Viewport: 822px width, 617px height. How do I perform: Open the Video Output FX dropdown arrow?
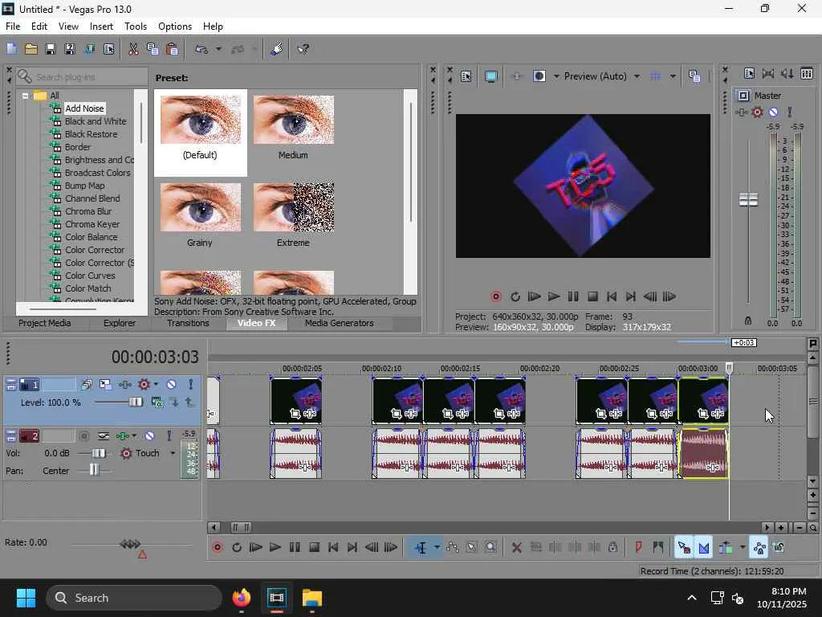[x=556, y=76]
